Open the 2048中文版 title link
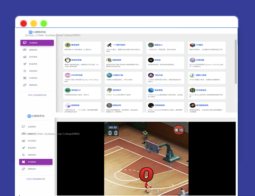The image size is (255, 196). coord(77,75)
